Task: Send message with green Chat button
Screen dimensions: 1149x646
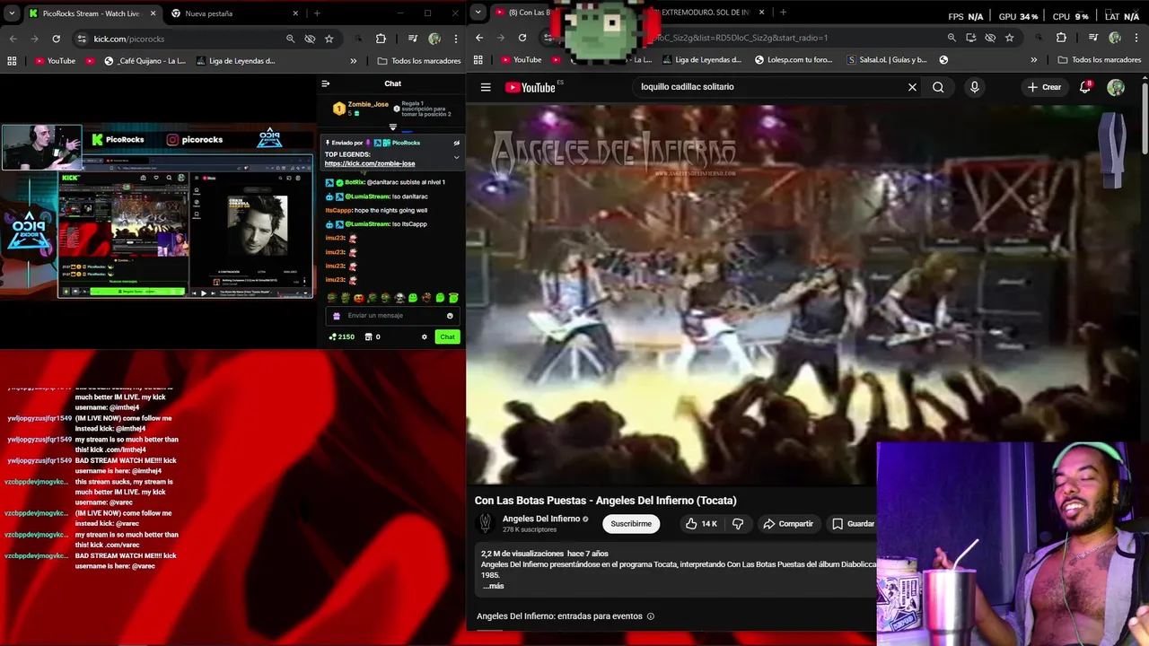Action: [x=447, y=336]
